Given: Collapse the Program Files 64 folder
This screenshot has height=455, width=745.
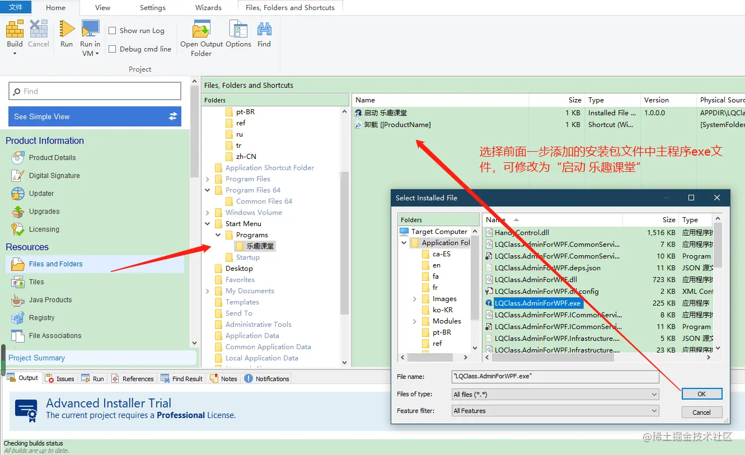Looking at the screenshot, I should coord(208,190).
